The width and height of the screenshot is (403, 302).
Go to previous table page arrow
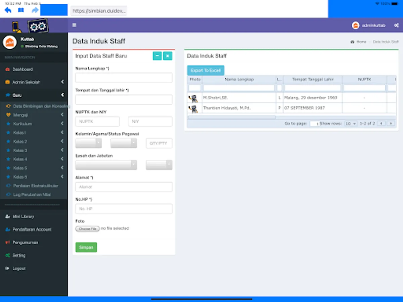(x=381, y=123)
